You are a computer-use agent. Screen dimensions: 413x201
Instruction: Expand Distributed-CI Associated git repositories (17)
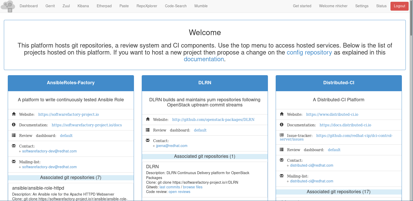click(x=339, y=192)
